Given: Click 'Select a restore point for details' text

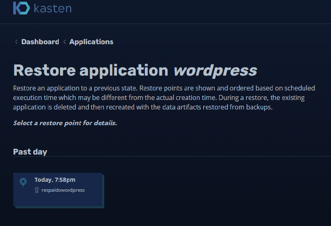Looking at the screenshot, I should 65,123.
